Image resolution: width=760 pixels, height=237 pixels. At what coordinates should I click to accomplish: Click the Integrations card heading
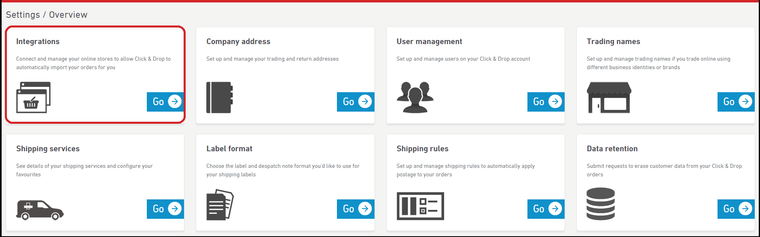pyautogui.click(x=38, y=42)
